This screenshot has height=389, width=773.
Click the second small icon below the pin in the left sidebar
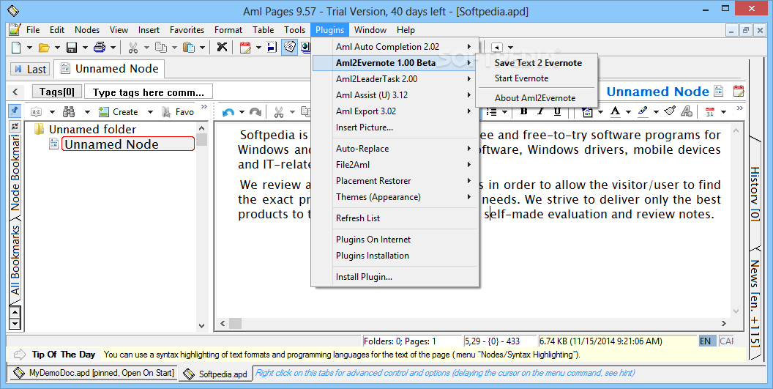(15, 127)
